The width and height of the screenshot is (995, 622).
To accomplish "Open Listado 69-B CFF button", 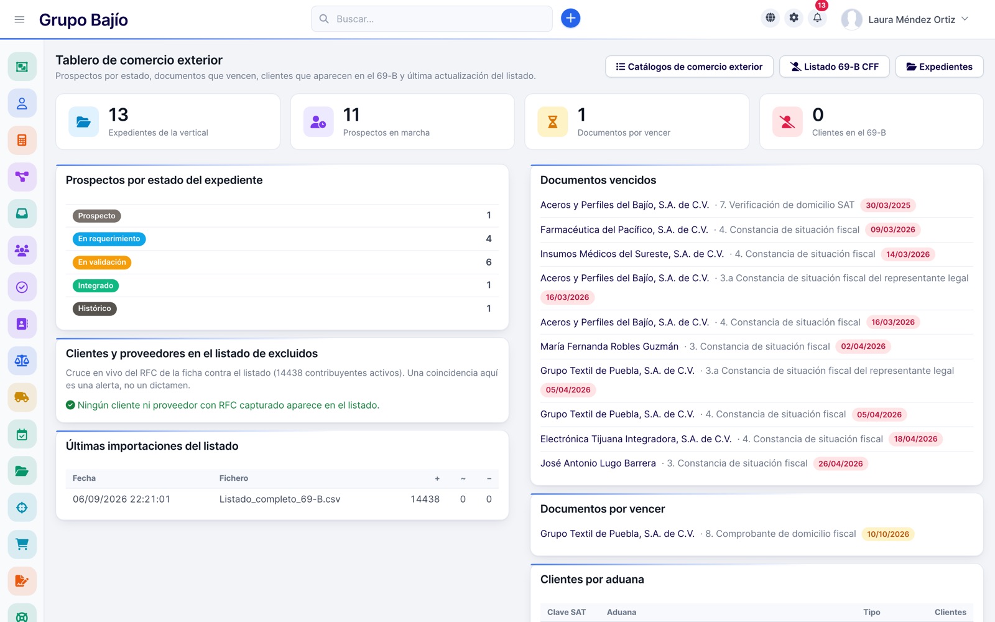I will pos(834,67).
